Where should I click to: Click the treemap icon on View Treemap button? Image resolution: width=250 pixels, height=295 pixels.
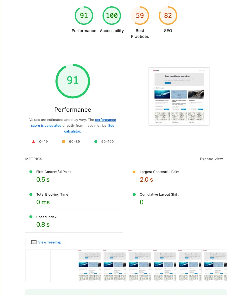pos(34,242)
